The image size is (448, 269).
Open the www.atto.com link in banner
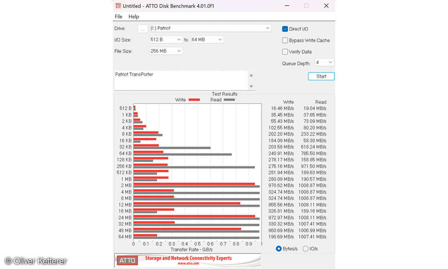click(188, 263)
